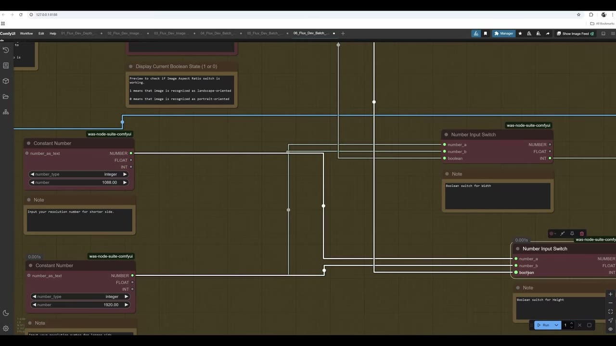Open the node tree sidebar icon
This screenshot has width=616, height=346.
pos(6,112)
